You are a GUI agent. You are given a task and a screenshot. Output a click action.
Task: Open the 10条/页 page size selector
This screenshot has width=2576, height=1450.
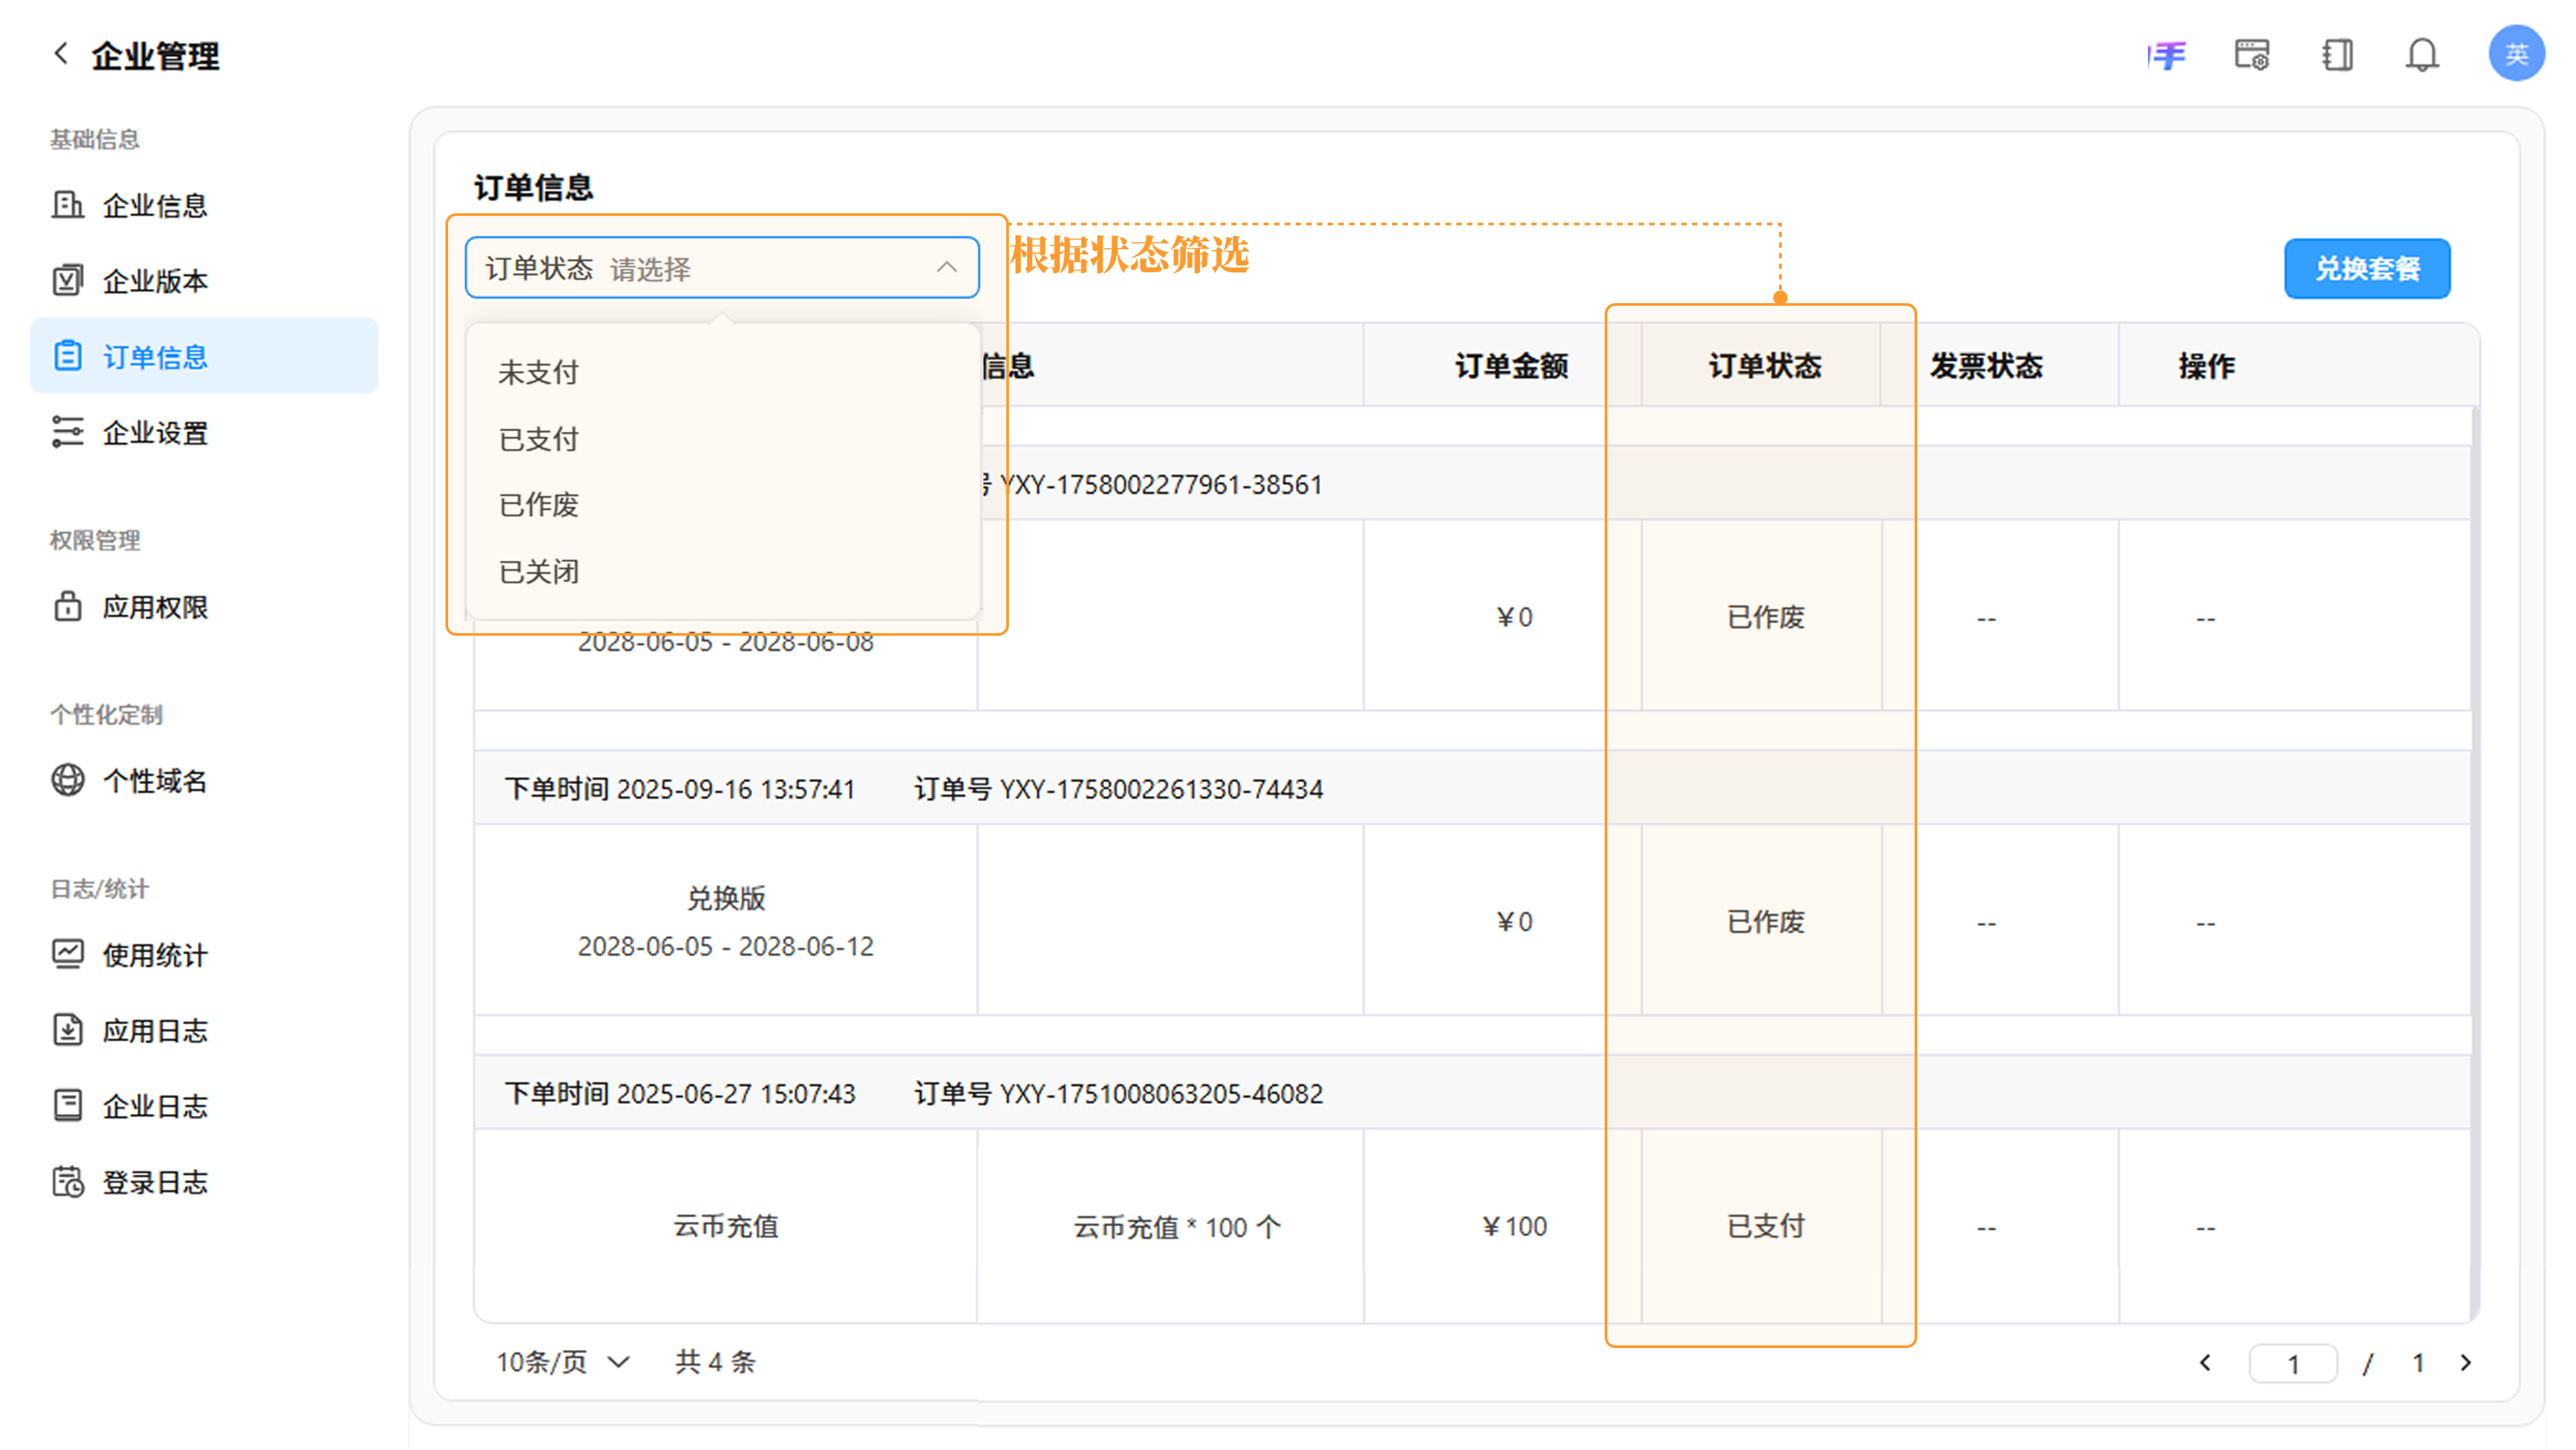tap(563, 1362)
